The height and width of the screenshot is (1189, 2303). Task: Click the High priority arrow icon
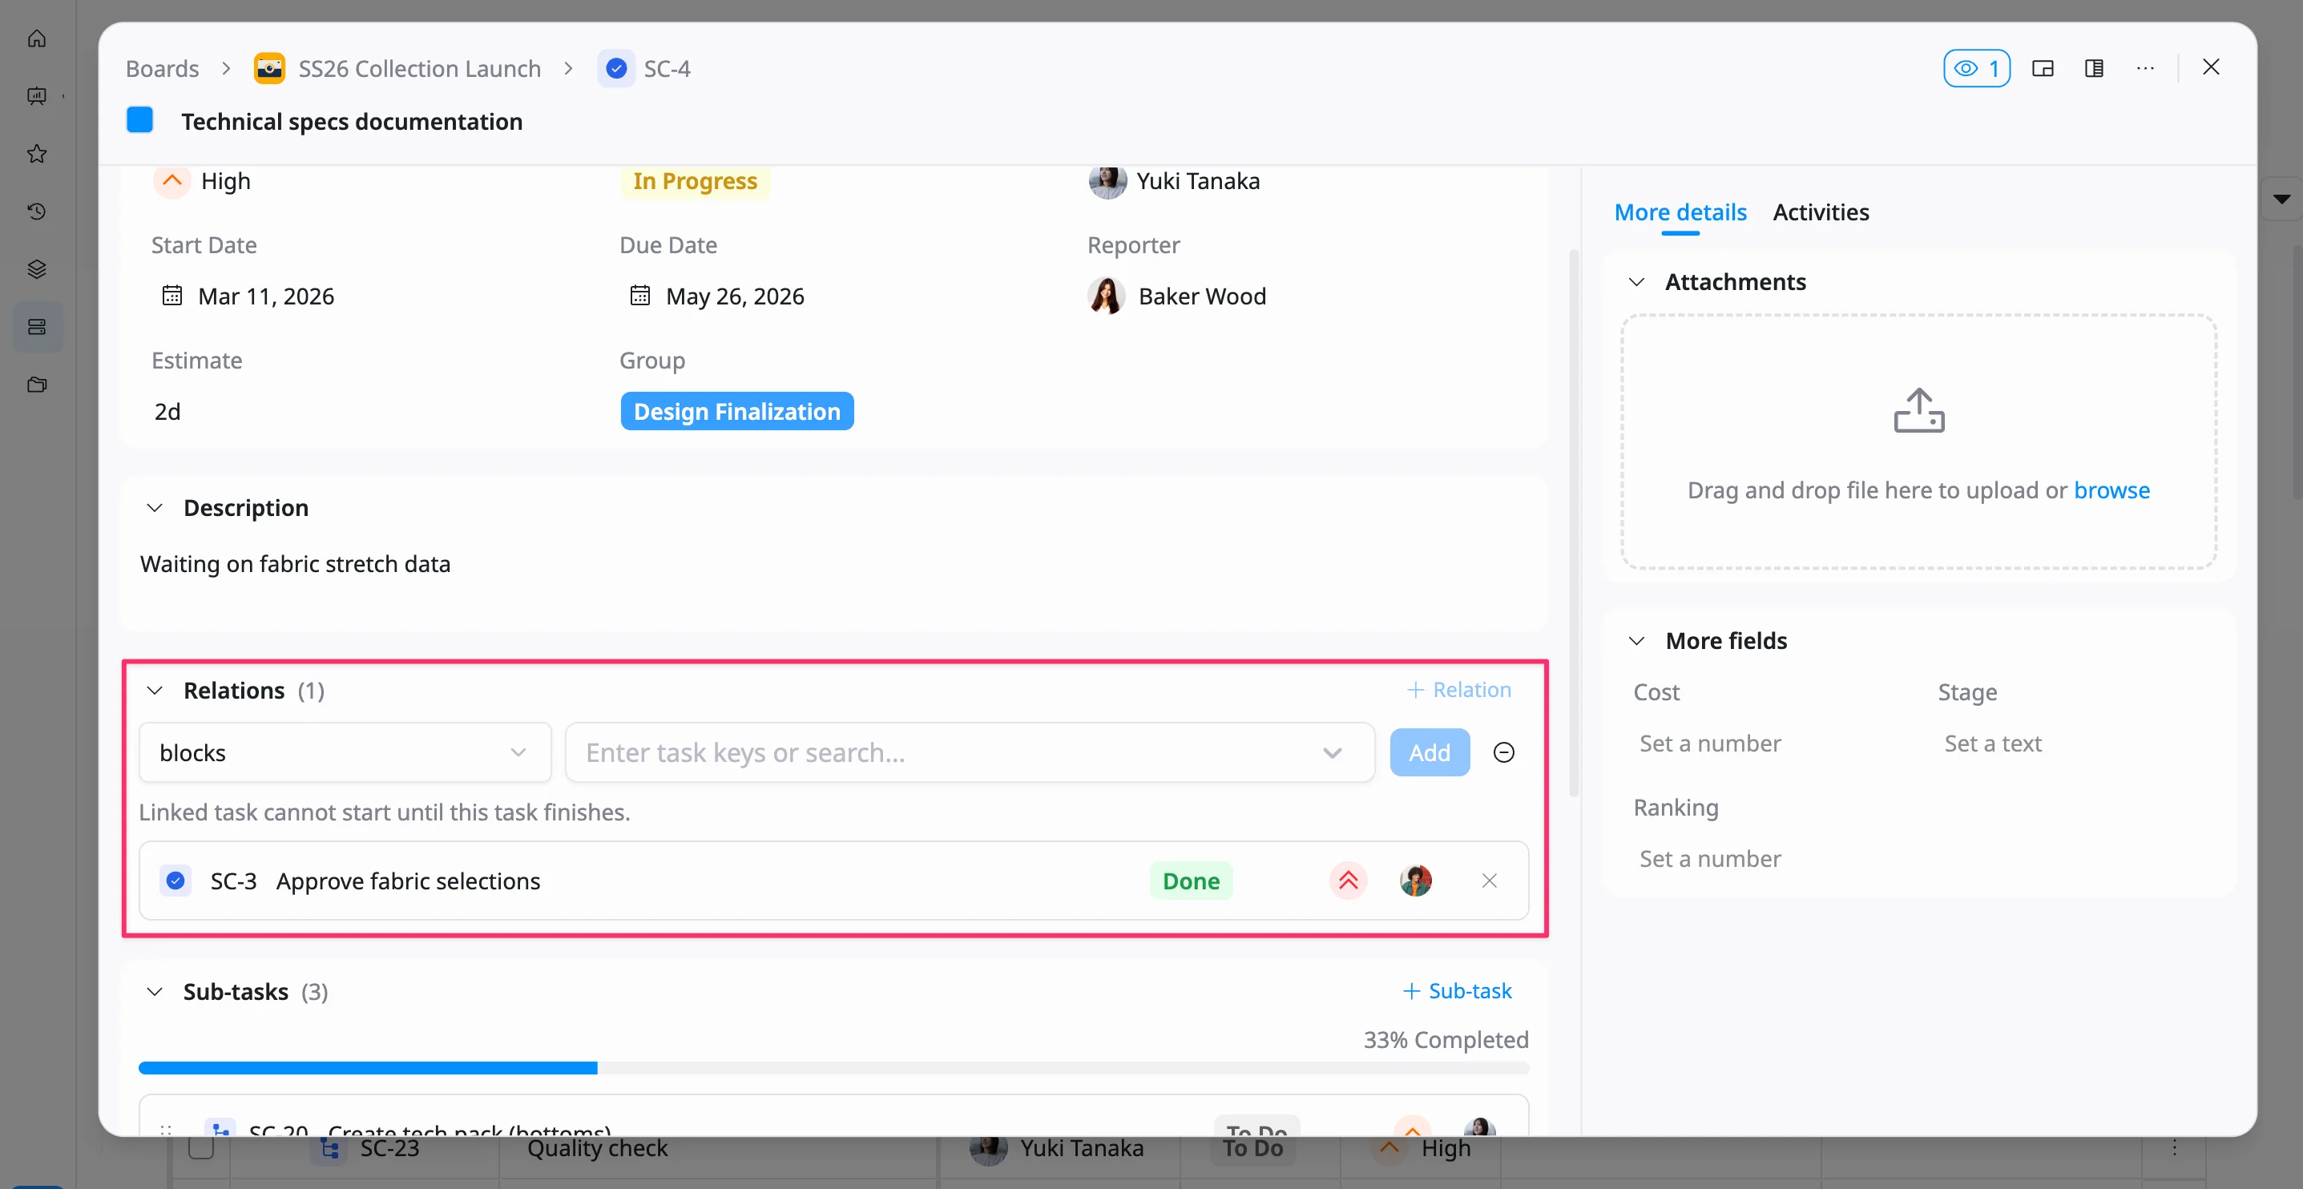click(171, 180)
